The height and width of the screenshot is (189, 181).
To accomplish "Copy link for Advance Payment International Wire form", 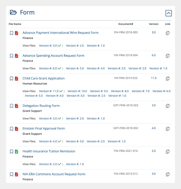I will pyautogui.click(x=168, y=33).
